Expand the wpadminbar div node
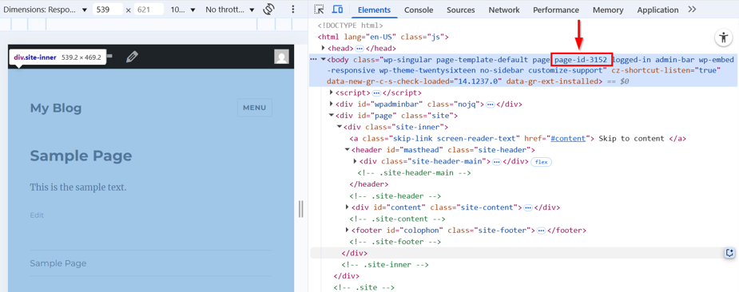The image size is (739, 292). (x=332, y=104)
